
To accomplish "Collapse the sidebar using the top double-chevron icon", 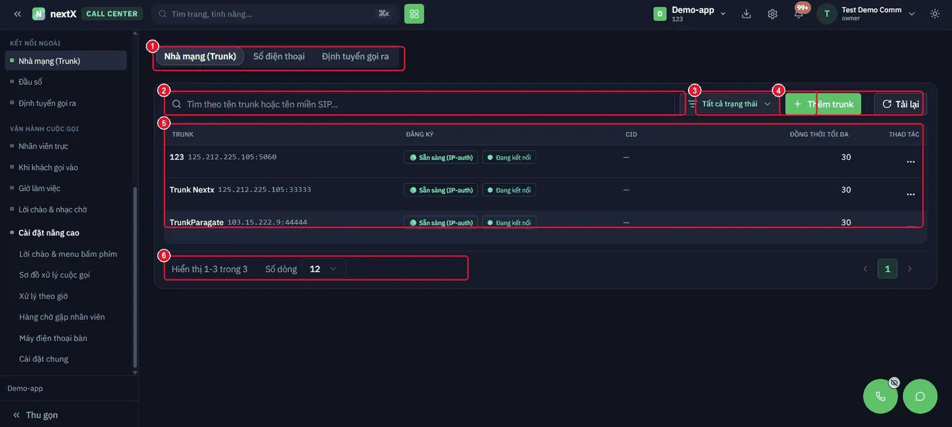I will coord(17,14).
